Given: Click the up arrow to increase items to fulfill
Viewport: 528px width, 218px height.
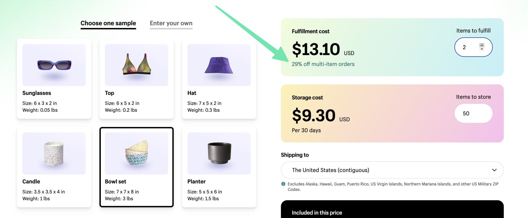Looking at the screenshot, I should [x=482, y=45].
